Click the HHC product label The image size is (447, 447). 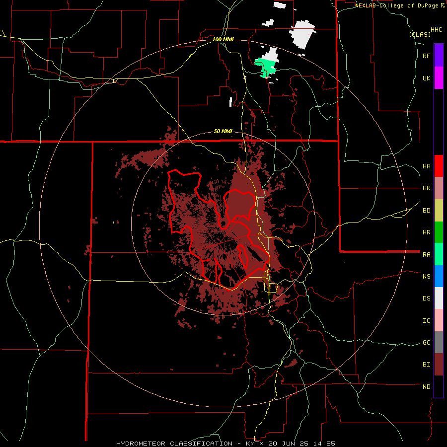[x=437, y=30]
